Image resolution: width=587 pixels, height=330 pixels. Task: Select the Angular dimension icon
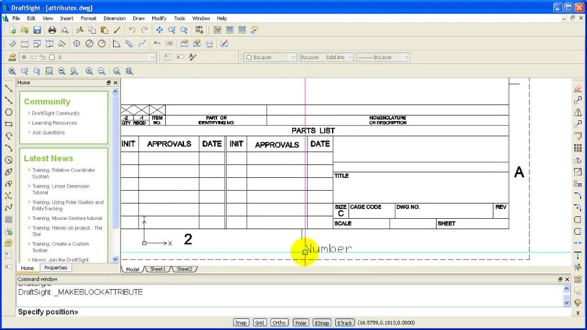(116, 44)
